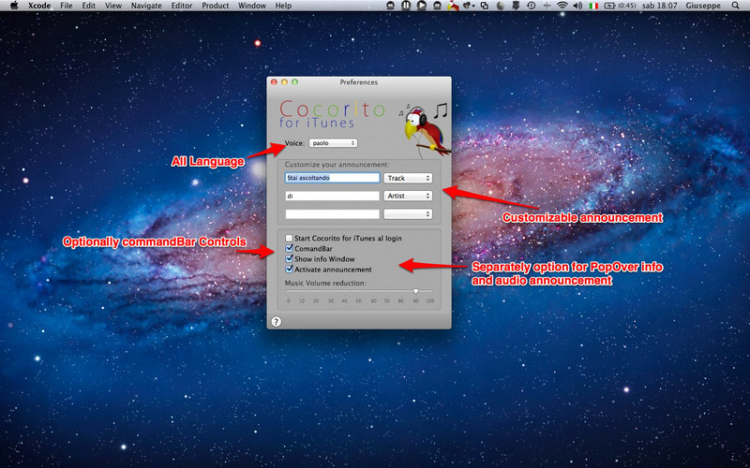
Task: Click the parrot with headphones logo
Action: tap(425, 129)
